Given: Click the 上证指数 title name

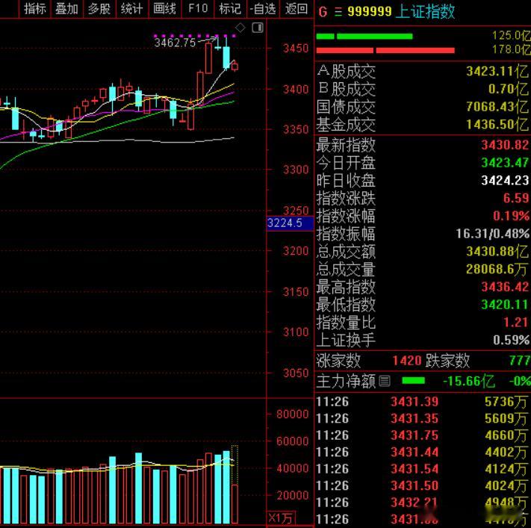Looking at the screenshot, I should [425, 12].
